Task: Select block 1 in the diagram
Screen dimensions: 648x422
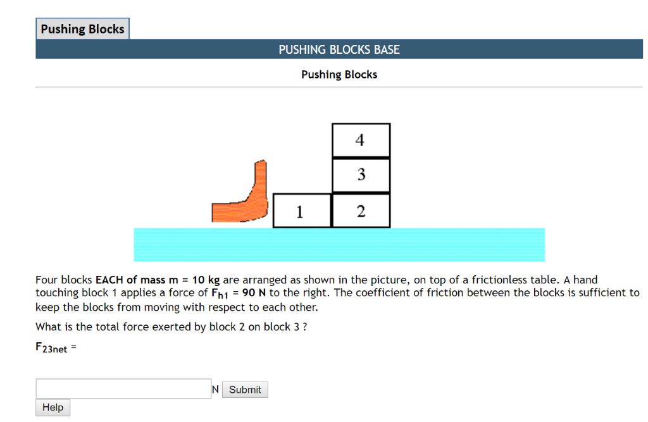Action: [301, 210]
